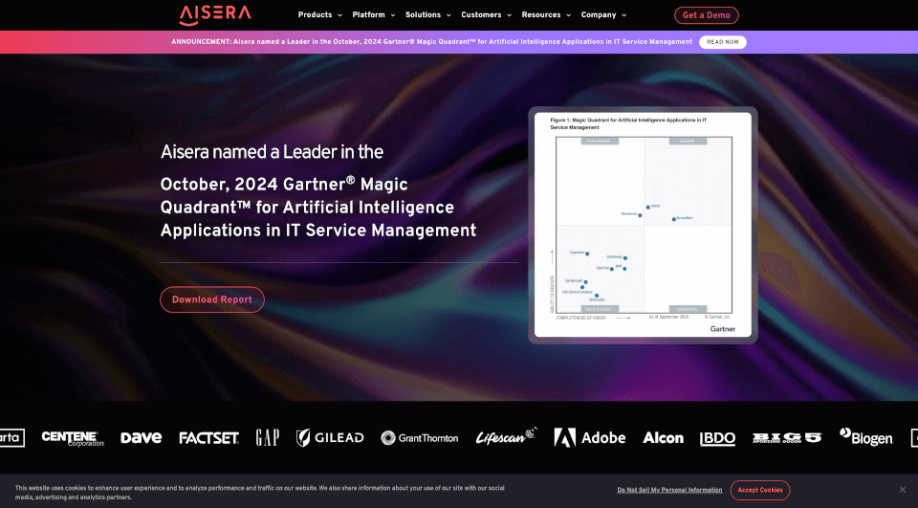Open Do Not Sell My Personal Information link
Image resolution: width=918 pixels, height=508 pixels.
click(x=669, y=490)
